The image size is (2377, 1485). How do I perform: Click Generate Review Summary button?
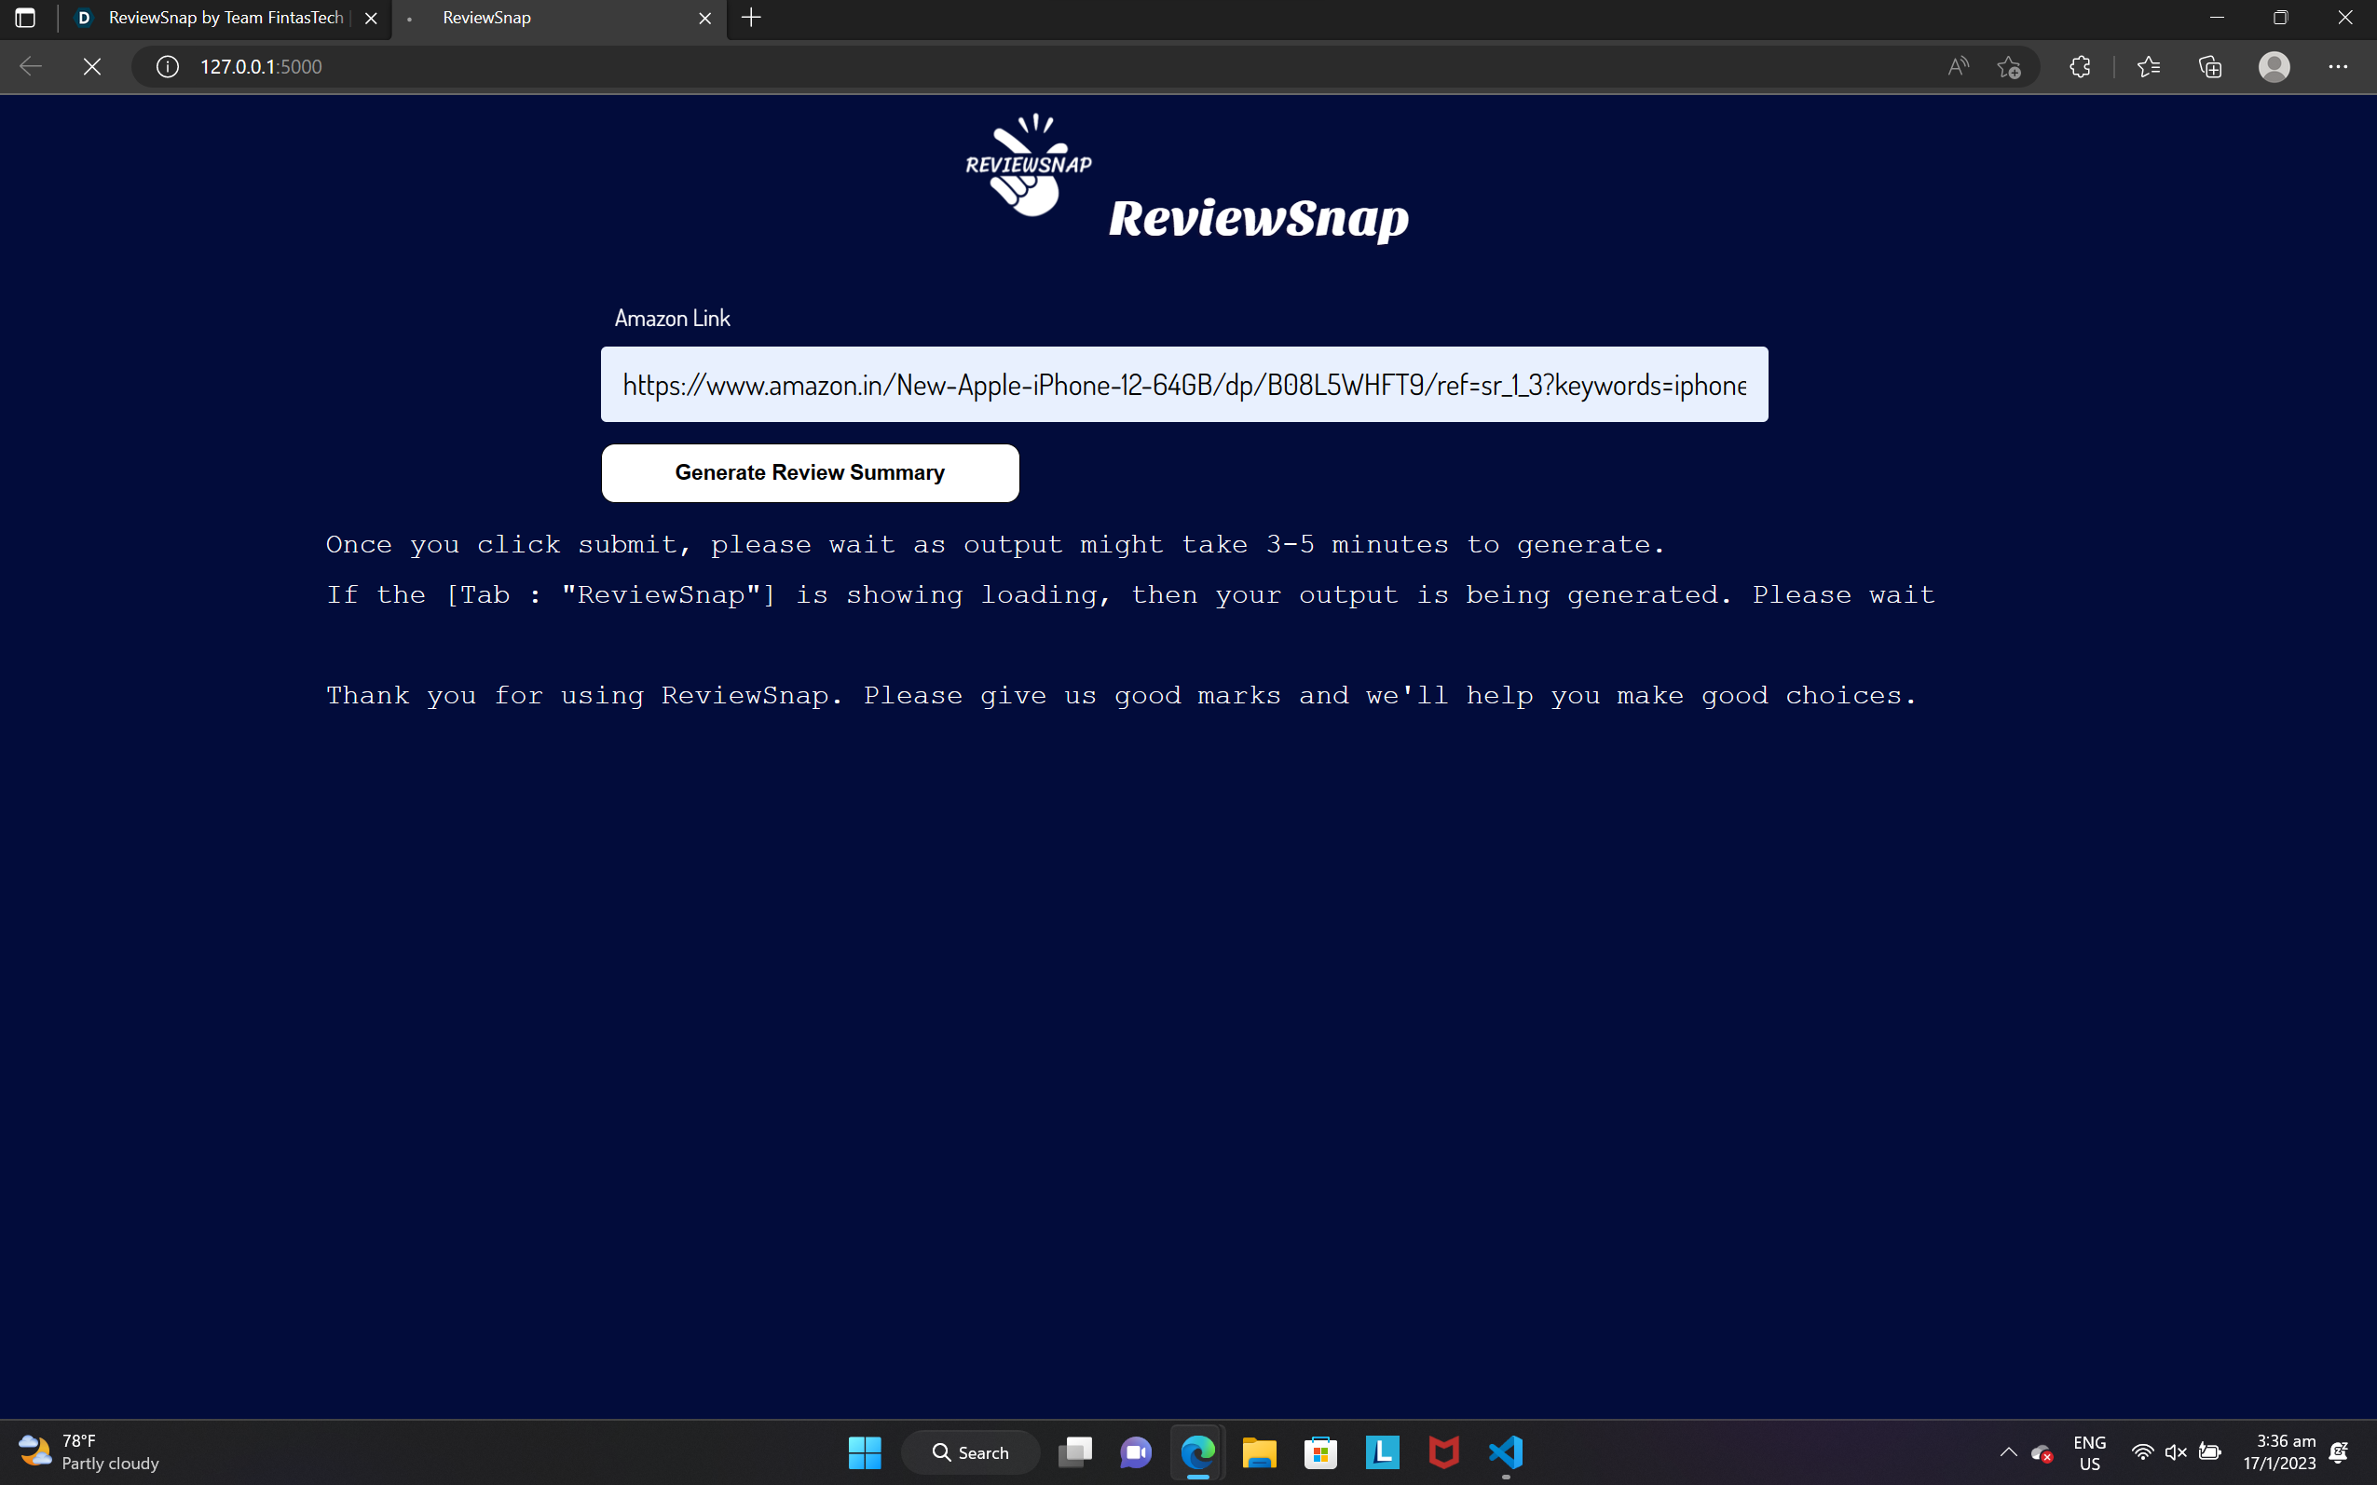pos(810,472)
